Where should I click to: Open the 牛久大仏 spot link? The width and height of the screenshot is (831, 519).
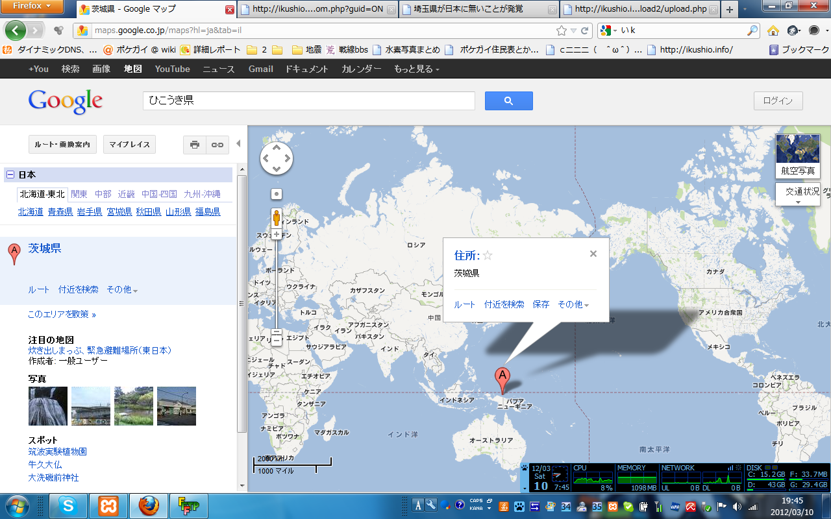click(x=45, y=465)
